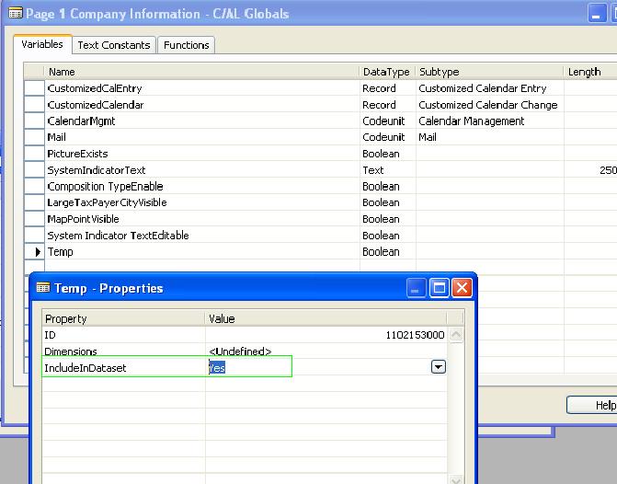Viewport: 617px width, 484px height.
Task: Click the Help button
Action: [592, 405]
